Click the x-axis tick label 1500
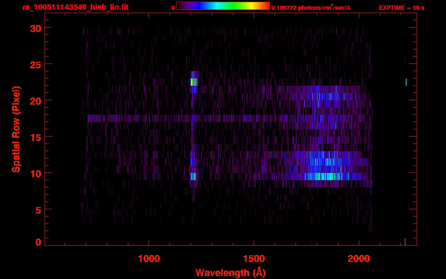 click(254, 259)
